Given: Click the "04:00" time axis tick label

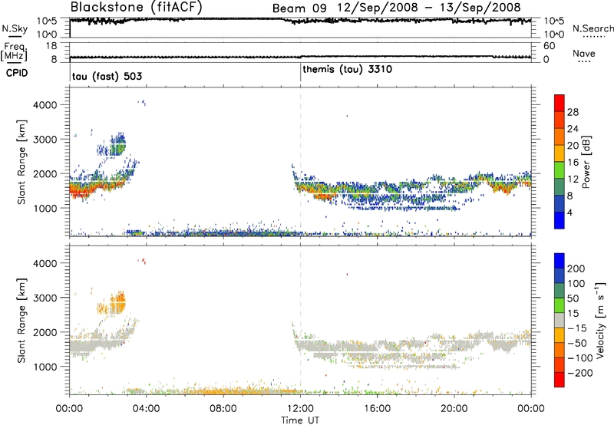Looking at the screenshot, I should tap(146, 408).
